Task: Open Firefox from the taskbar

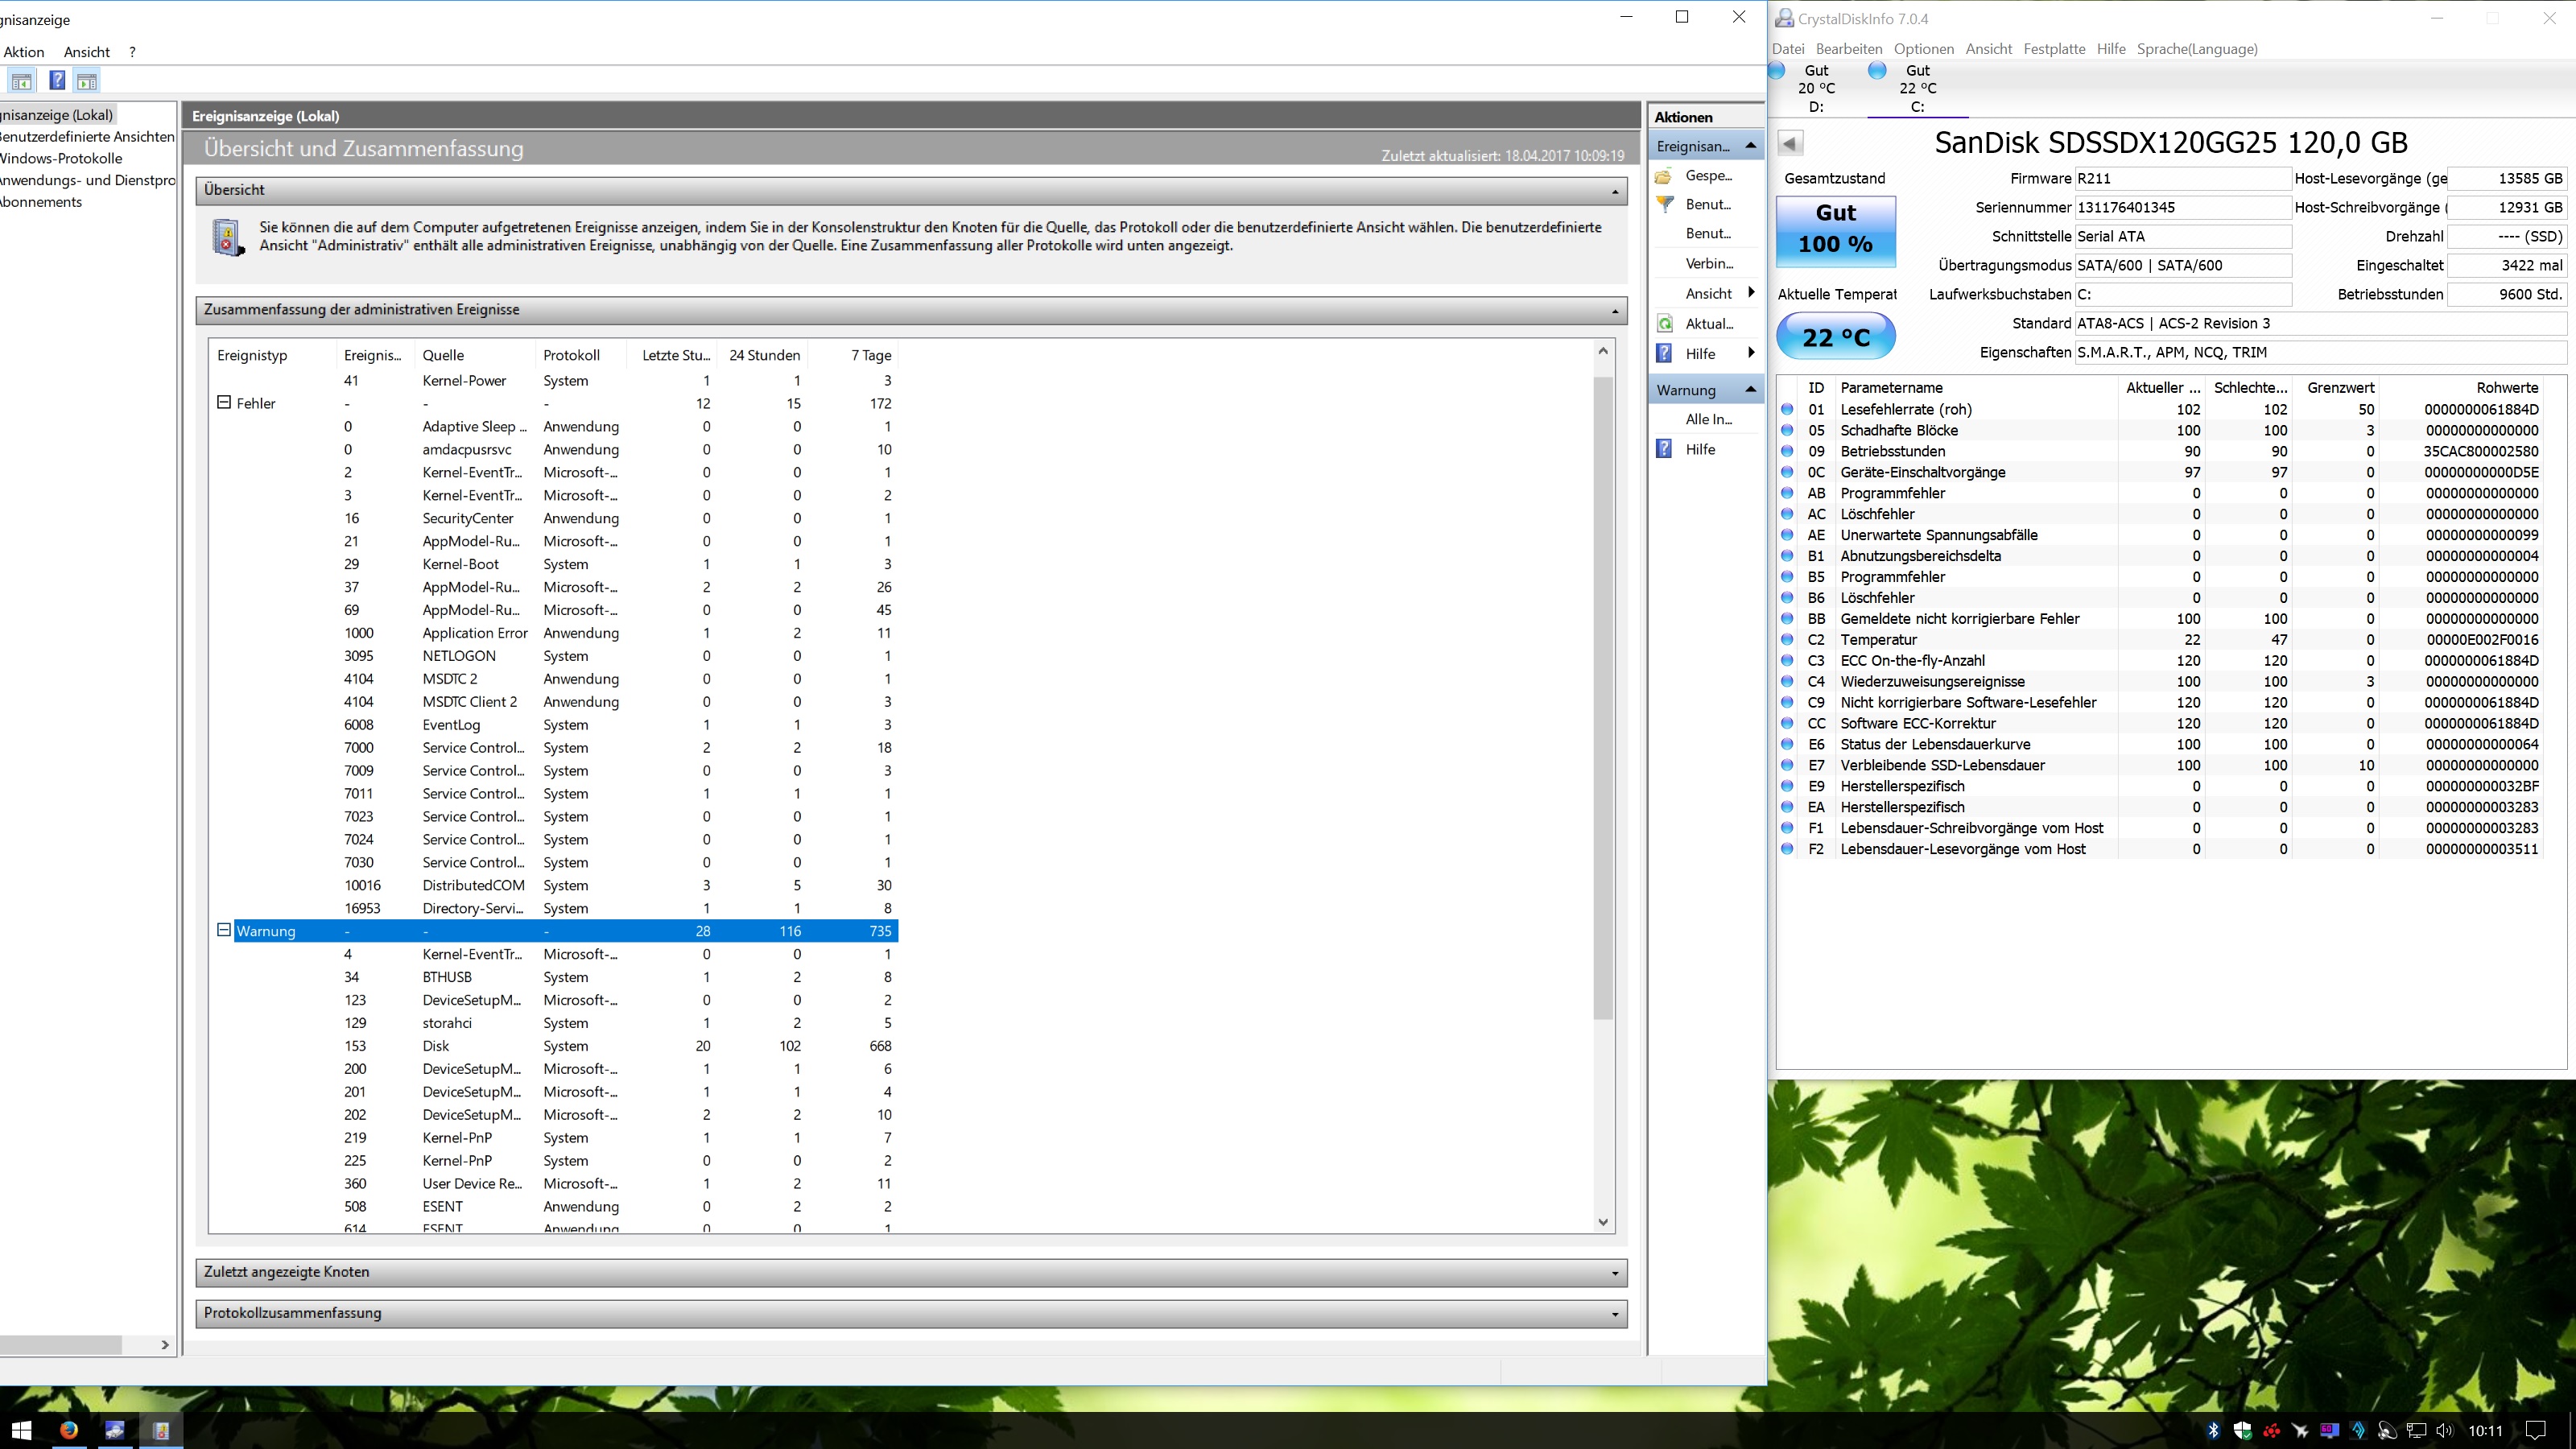Action: click(68, 1430)
